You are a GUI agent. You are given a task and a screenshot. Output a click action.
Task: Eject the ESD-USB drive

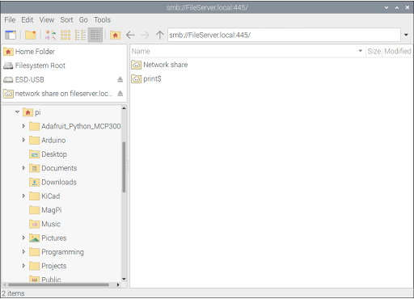tap(120, 79)
